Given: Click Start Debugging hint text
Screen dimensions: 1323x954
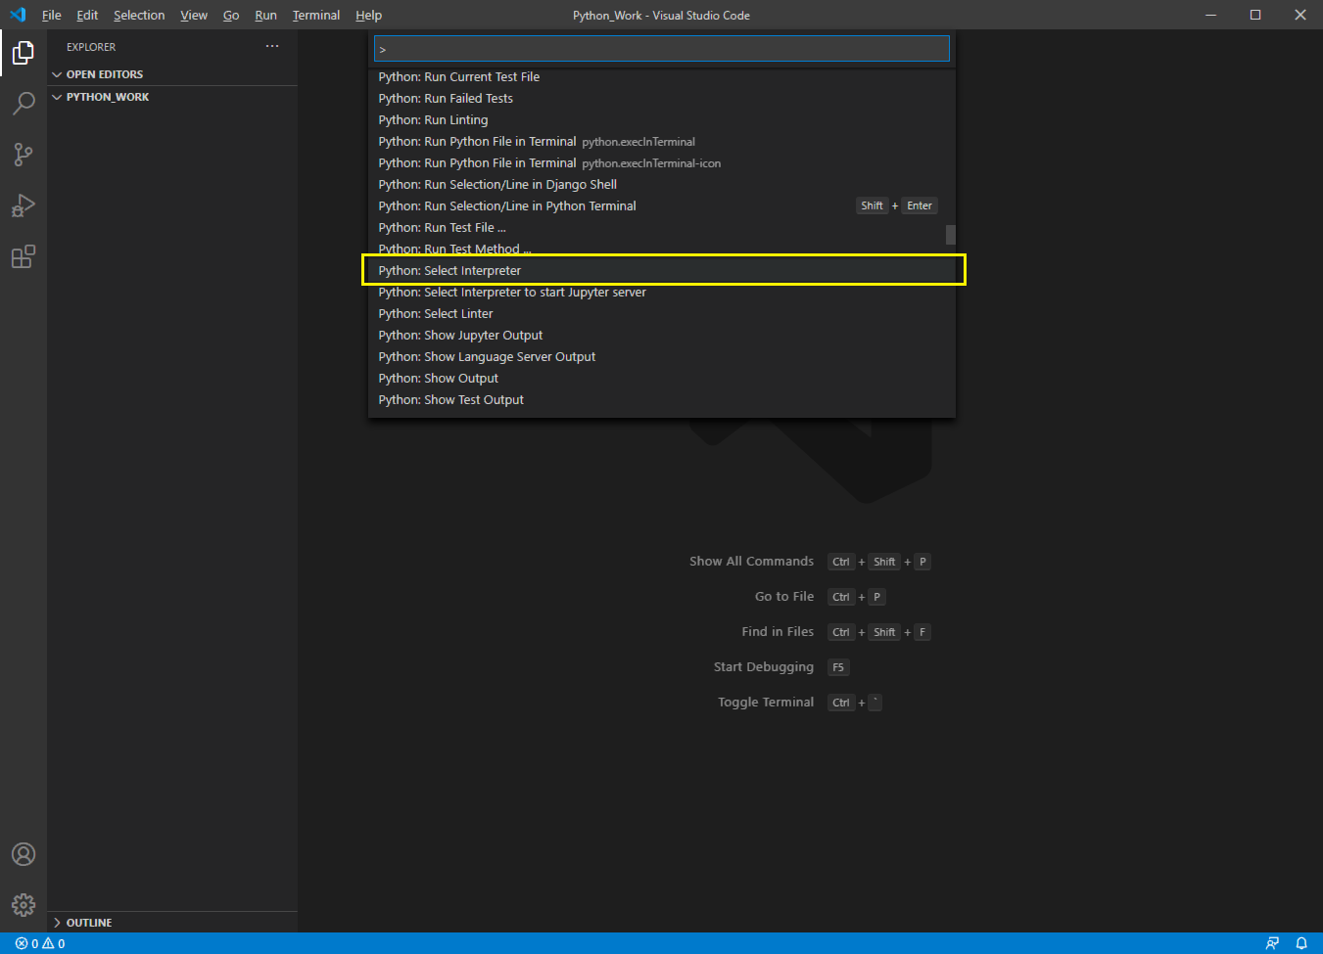Looking at the screenshot, I should 764,666.
